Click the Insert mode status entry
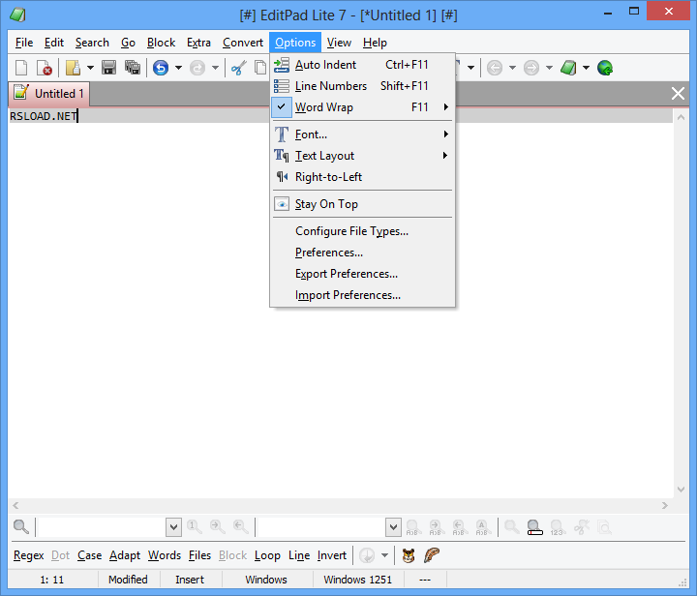Viewport: 697px width, 596px height. coord(190,580)
